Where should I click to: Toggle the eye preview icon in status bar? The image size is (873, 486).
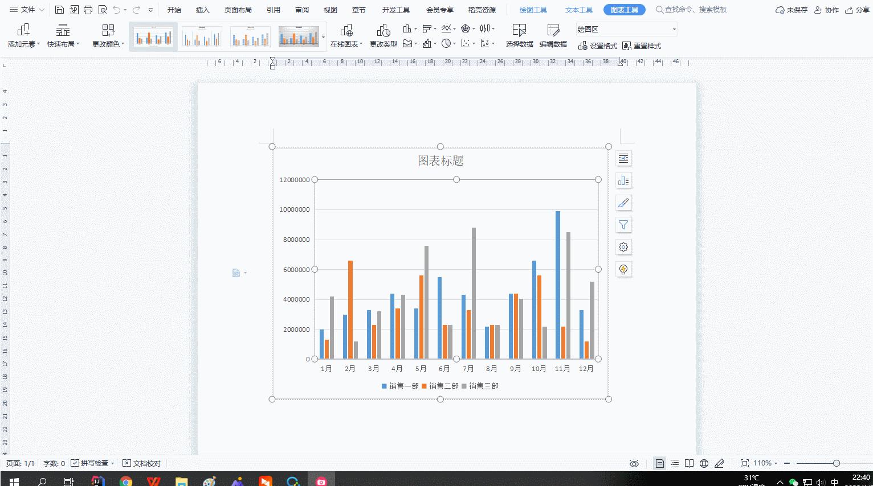(634, 463)
